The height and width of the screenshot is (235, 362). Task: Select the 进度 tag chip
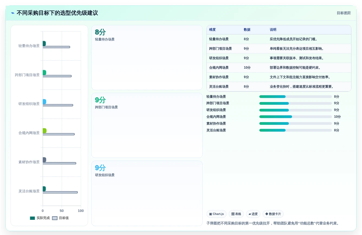click(253, 214)
